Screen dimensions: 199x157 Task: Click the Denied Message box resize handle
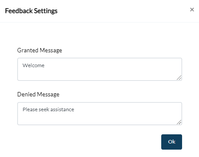point(179,122)
